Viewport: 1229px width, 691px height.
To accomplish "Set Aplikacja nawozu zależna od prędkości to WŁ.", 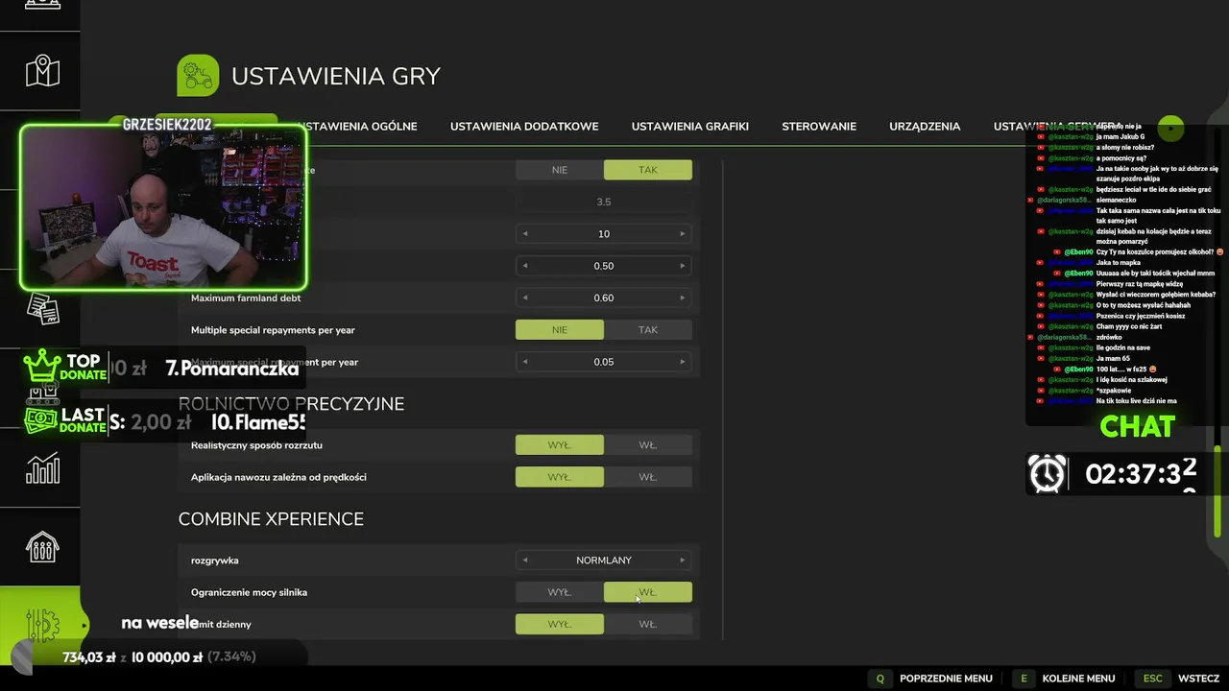I will coord(648,477).
